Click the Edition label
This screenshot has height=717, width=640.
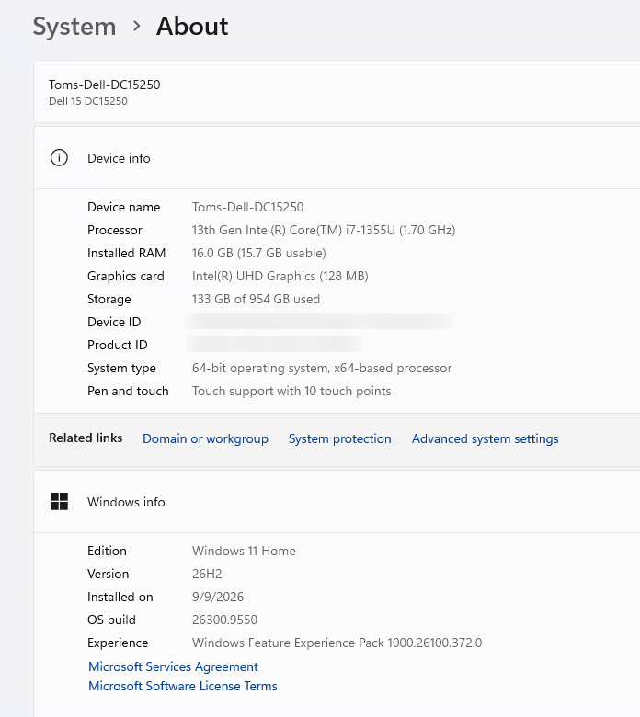(x=107, y=551)
